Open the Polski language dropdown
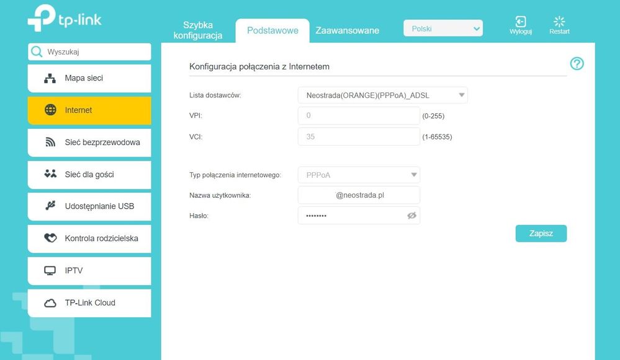620x360 pixels. click(443, 29)
